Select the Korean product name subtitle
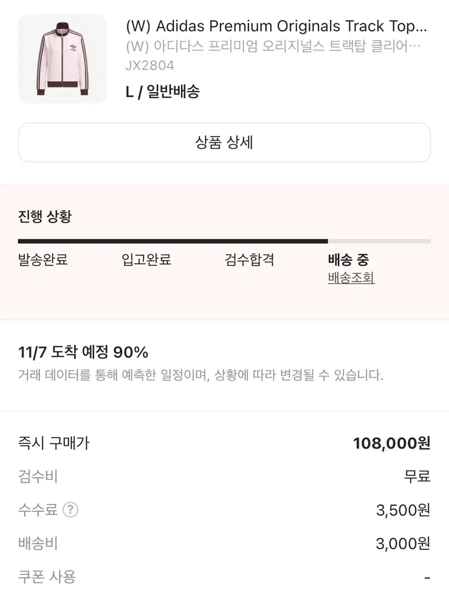 (273, 46)
